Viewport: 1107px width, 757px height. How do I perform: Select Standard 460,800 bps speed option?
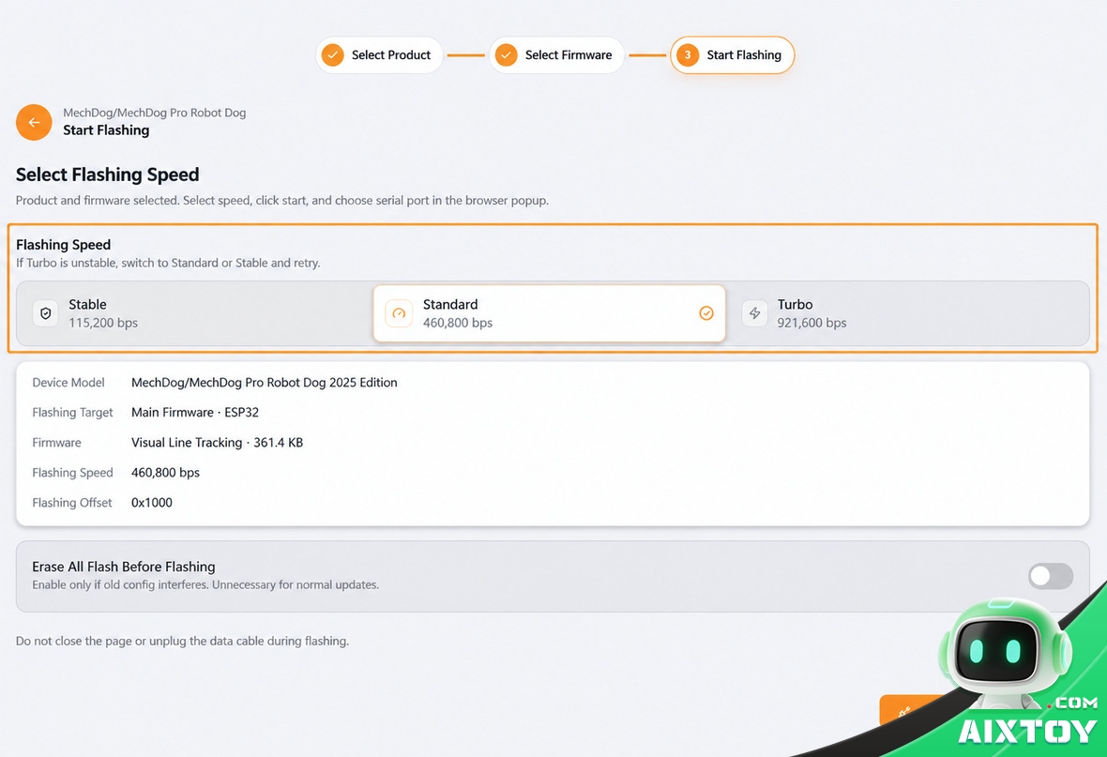549,313
